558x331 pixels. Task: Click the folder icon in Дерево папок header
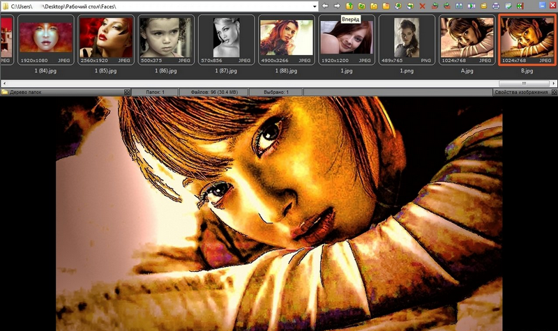pos(5,92)
